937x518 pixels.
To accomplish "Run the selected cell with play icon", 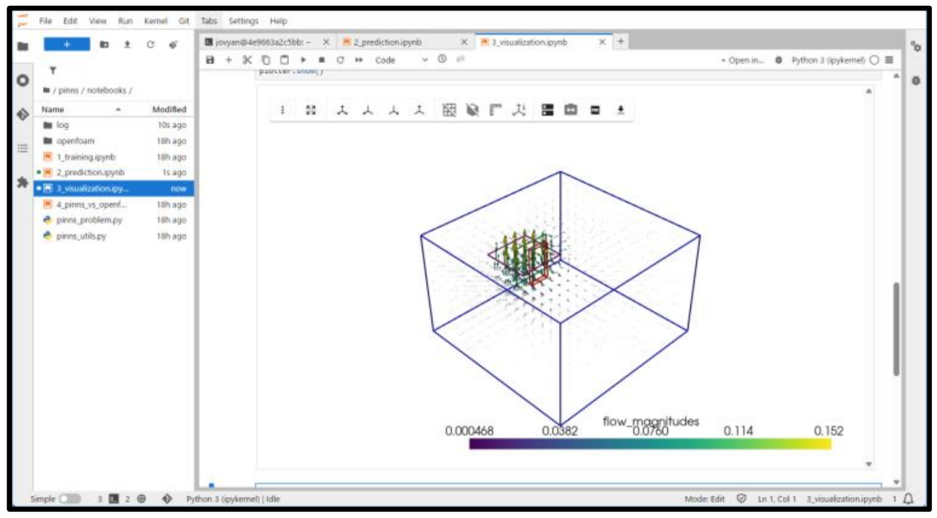I will click(303, 60).
